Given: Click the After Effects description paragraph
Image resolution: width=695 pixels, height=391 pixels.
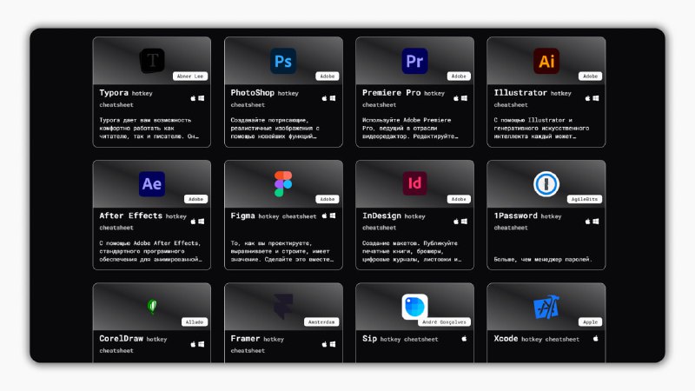Looking at the screenshot, I should (150, 251).
